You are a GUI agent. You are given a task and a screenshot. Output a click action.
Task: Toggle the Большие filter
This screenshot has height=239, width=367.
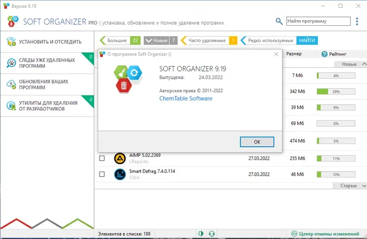point(120,40)
